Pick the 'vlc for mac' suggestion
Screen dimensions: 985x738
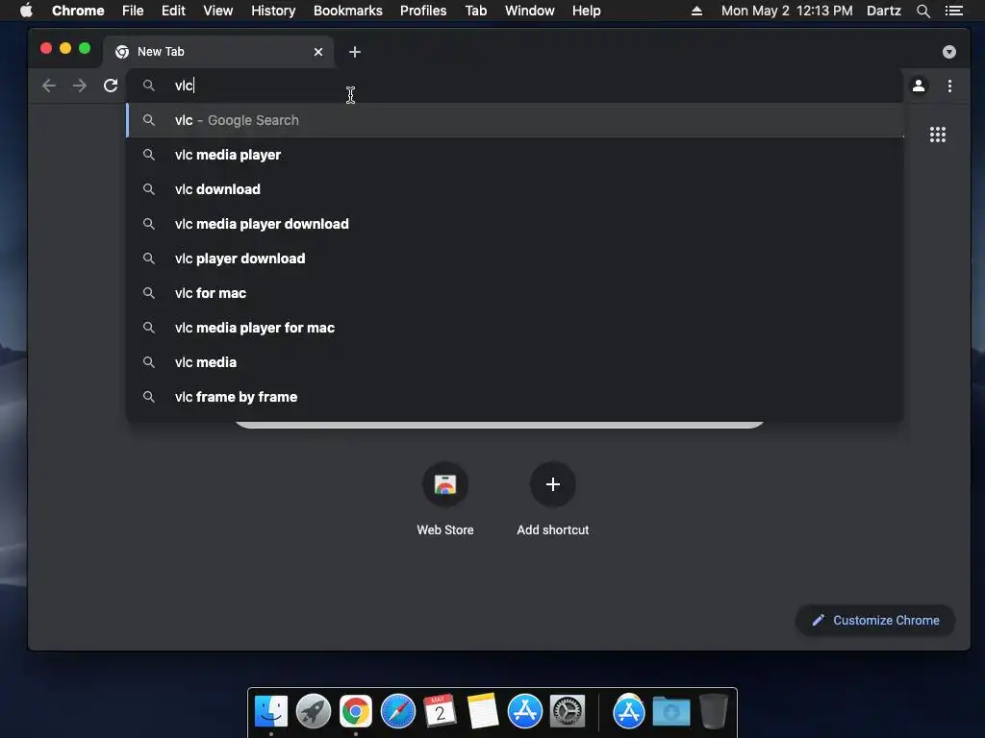(x=516, y=292)
